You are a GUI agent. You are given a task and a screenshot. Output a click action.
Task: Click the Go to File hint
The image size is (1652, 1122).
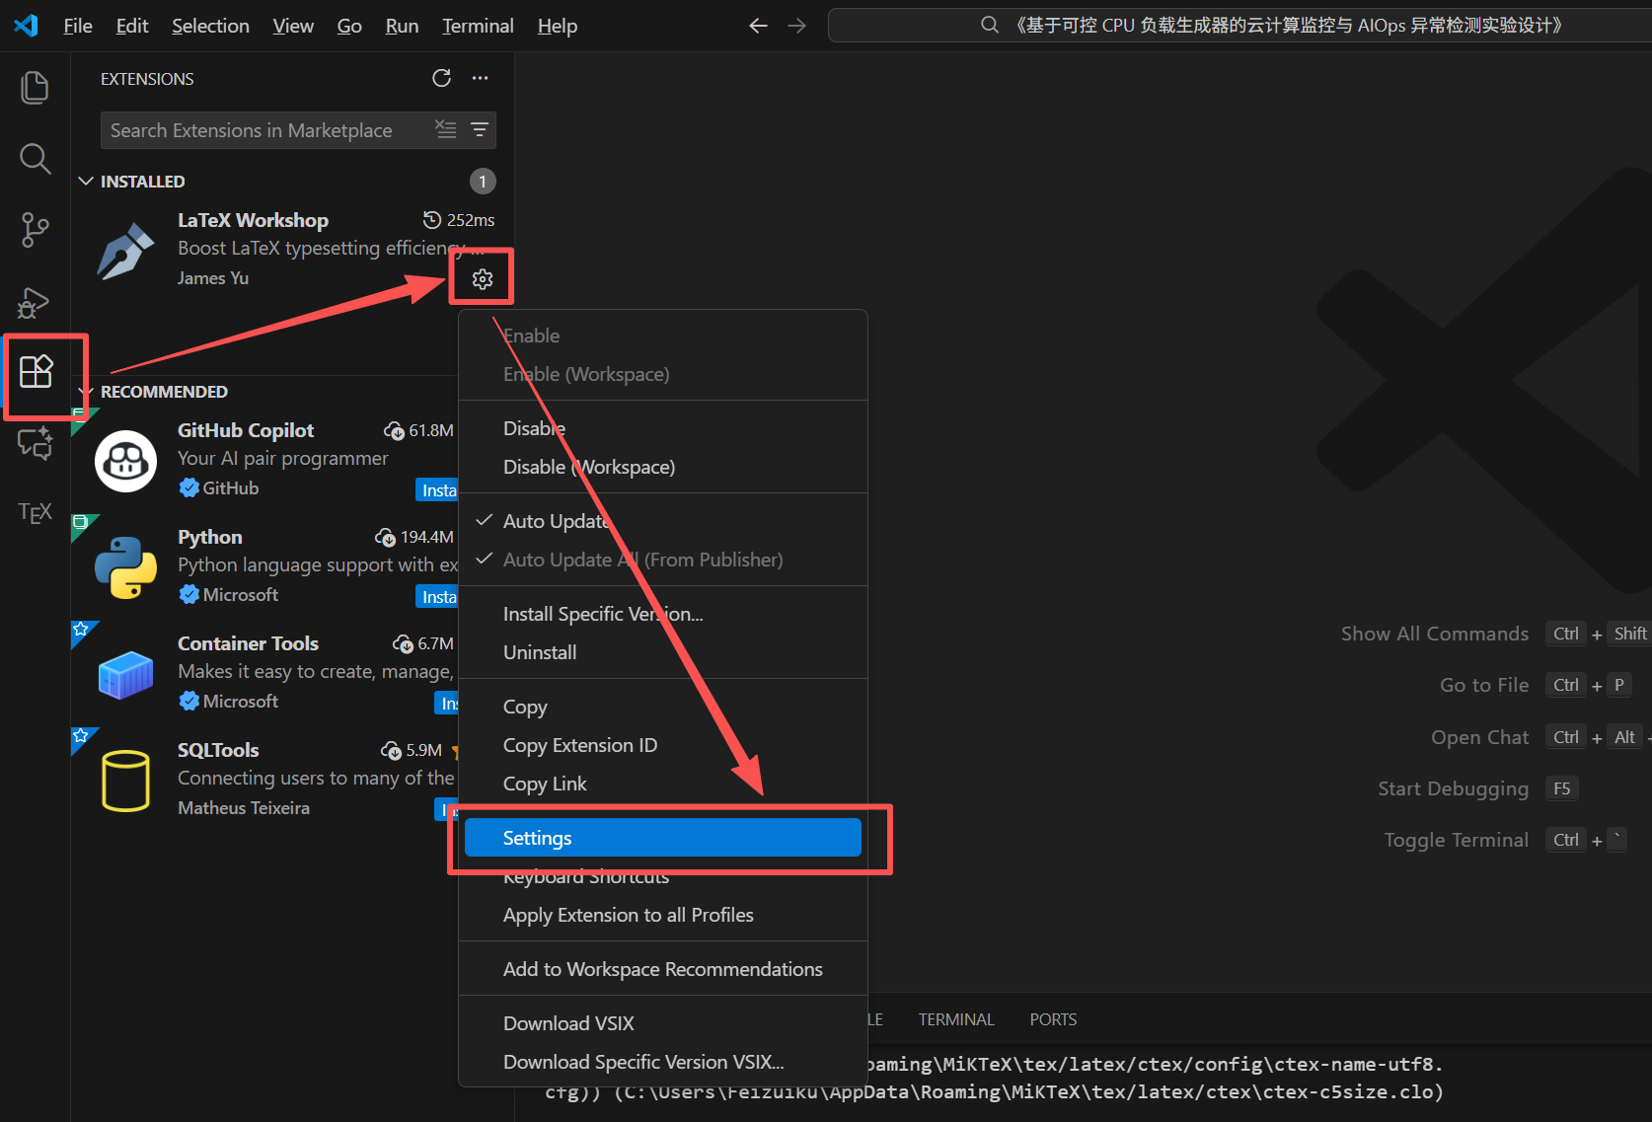(x=1483, y=685)
